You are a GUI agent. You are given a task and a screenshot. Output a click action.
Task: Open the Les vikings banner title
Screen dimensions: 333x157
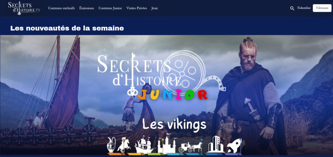tap(174, 125)
